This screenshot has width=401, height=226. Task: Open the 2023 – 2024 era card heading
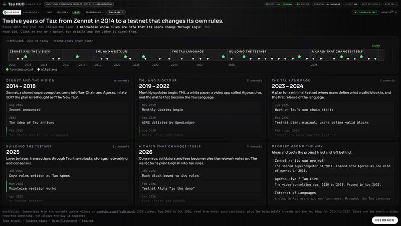coord(287,86)
